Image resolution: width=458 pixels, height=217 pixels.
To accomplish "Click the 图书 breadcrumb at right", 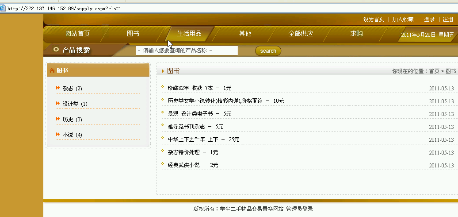I will pos(450,71).
